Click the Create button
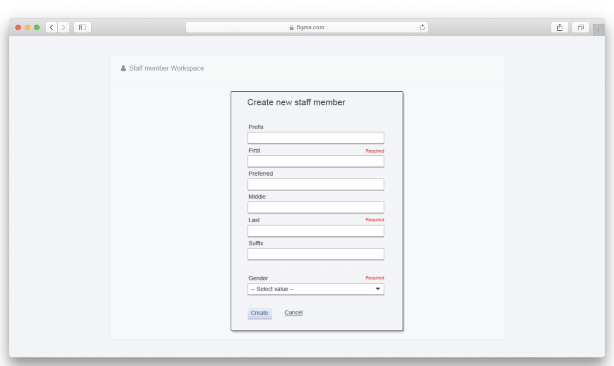This screenshot has width=614, height=366. click(x=259, y=313)
